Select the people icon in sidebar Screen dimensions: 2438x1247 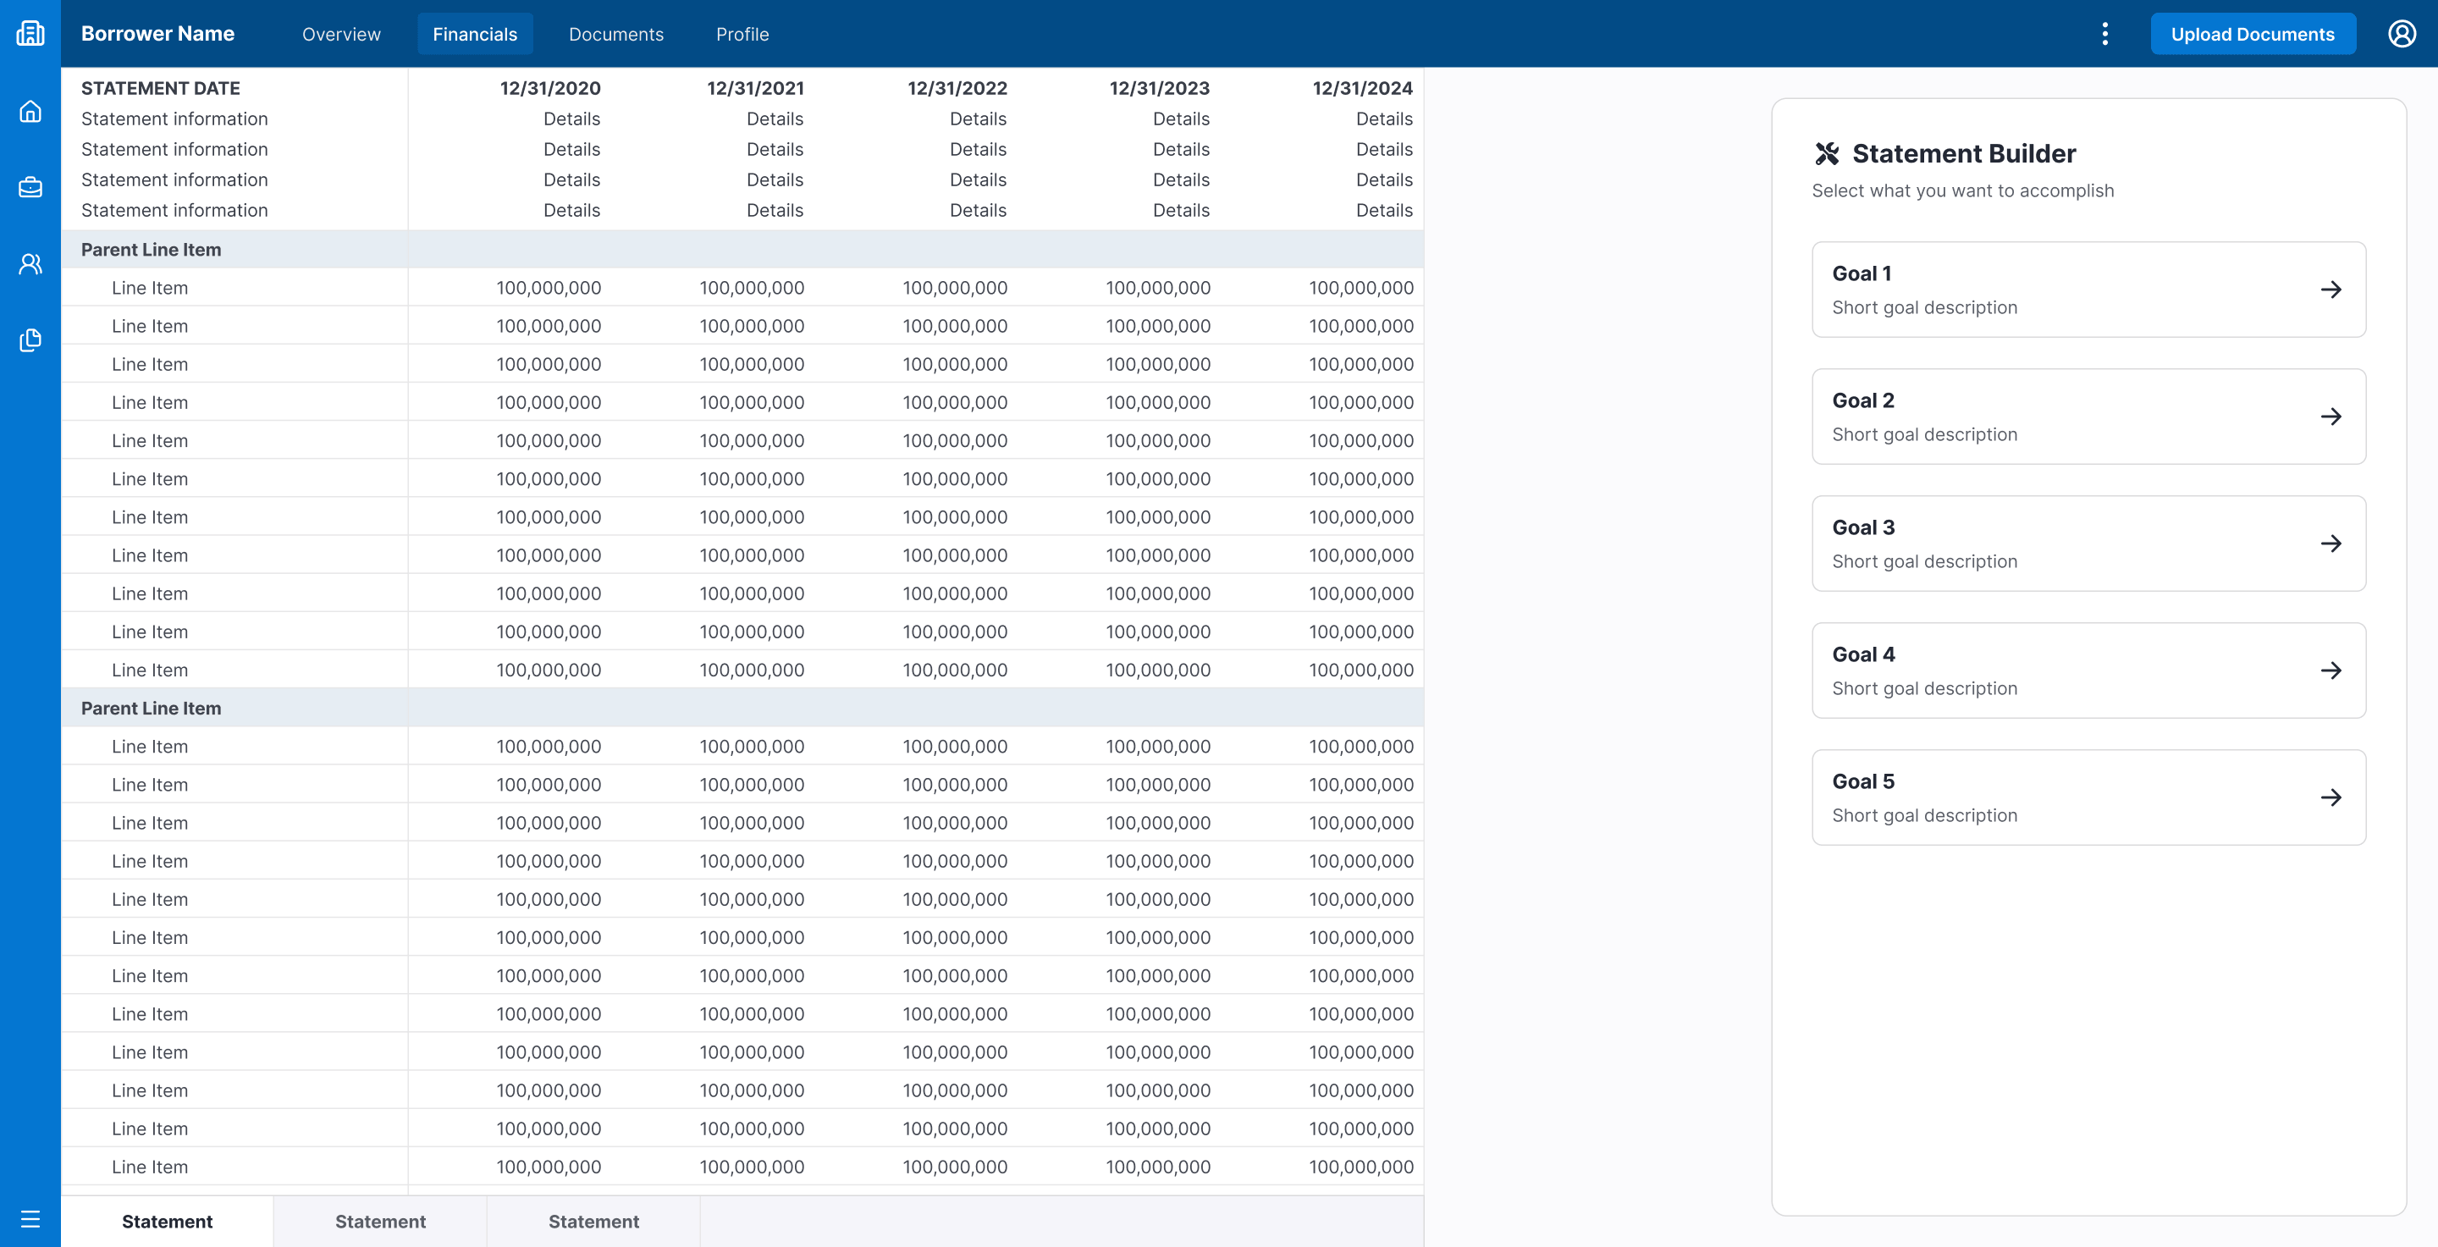click(30, 264)
